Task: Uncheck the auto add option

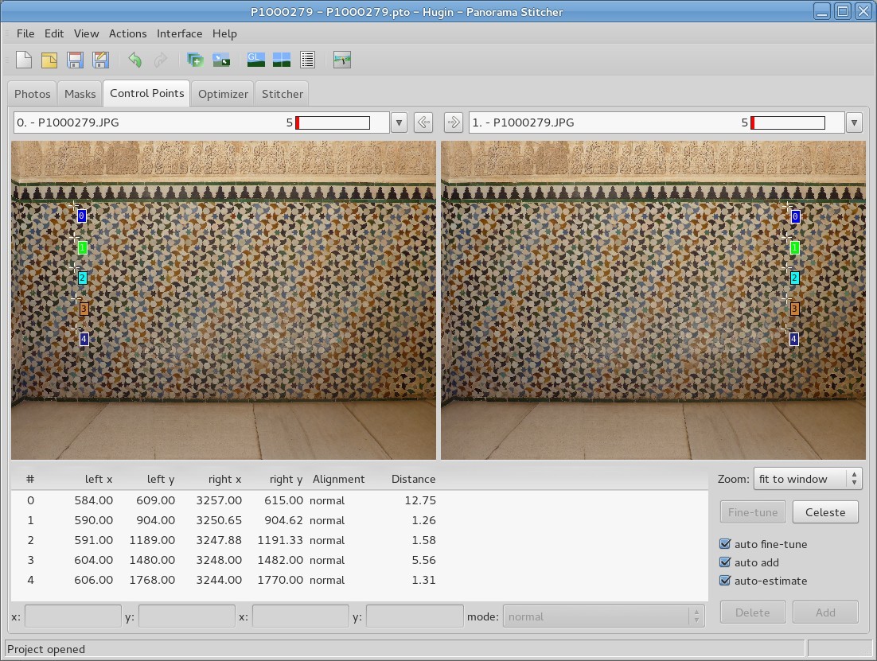Action: coord(725,562)
